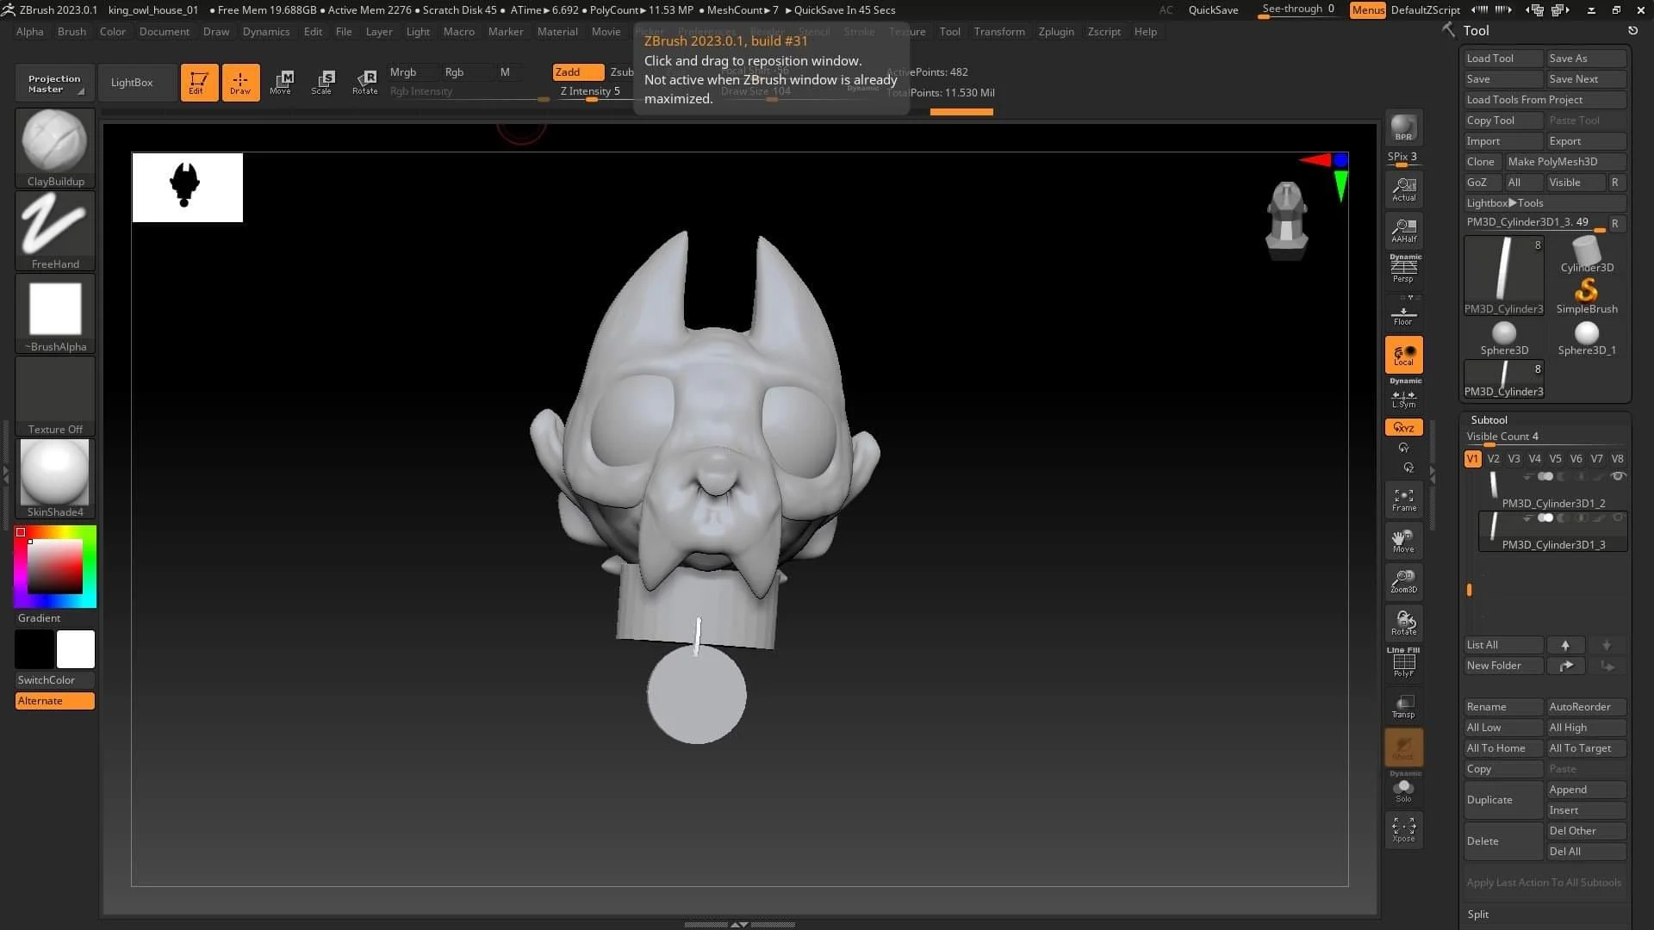Collapse the Subtool panel section
This screenshot has height=930, width=1654.
coord(1489,419)
